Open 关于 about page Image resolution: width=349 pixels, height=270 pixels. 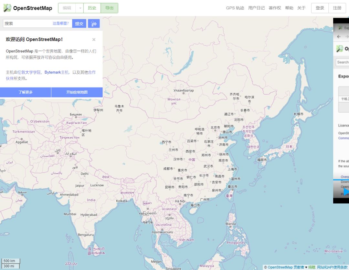(301, 8)
